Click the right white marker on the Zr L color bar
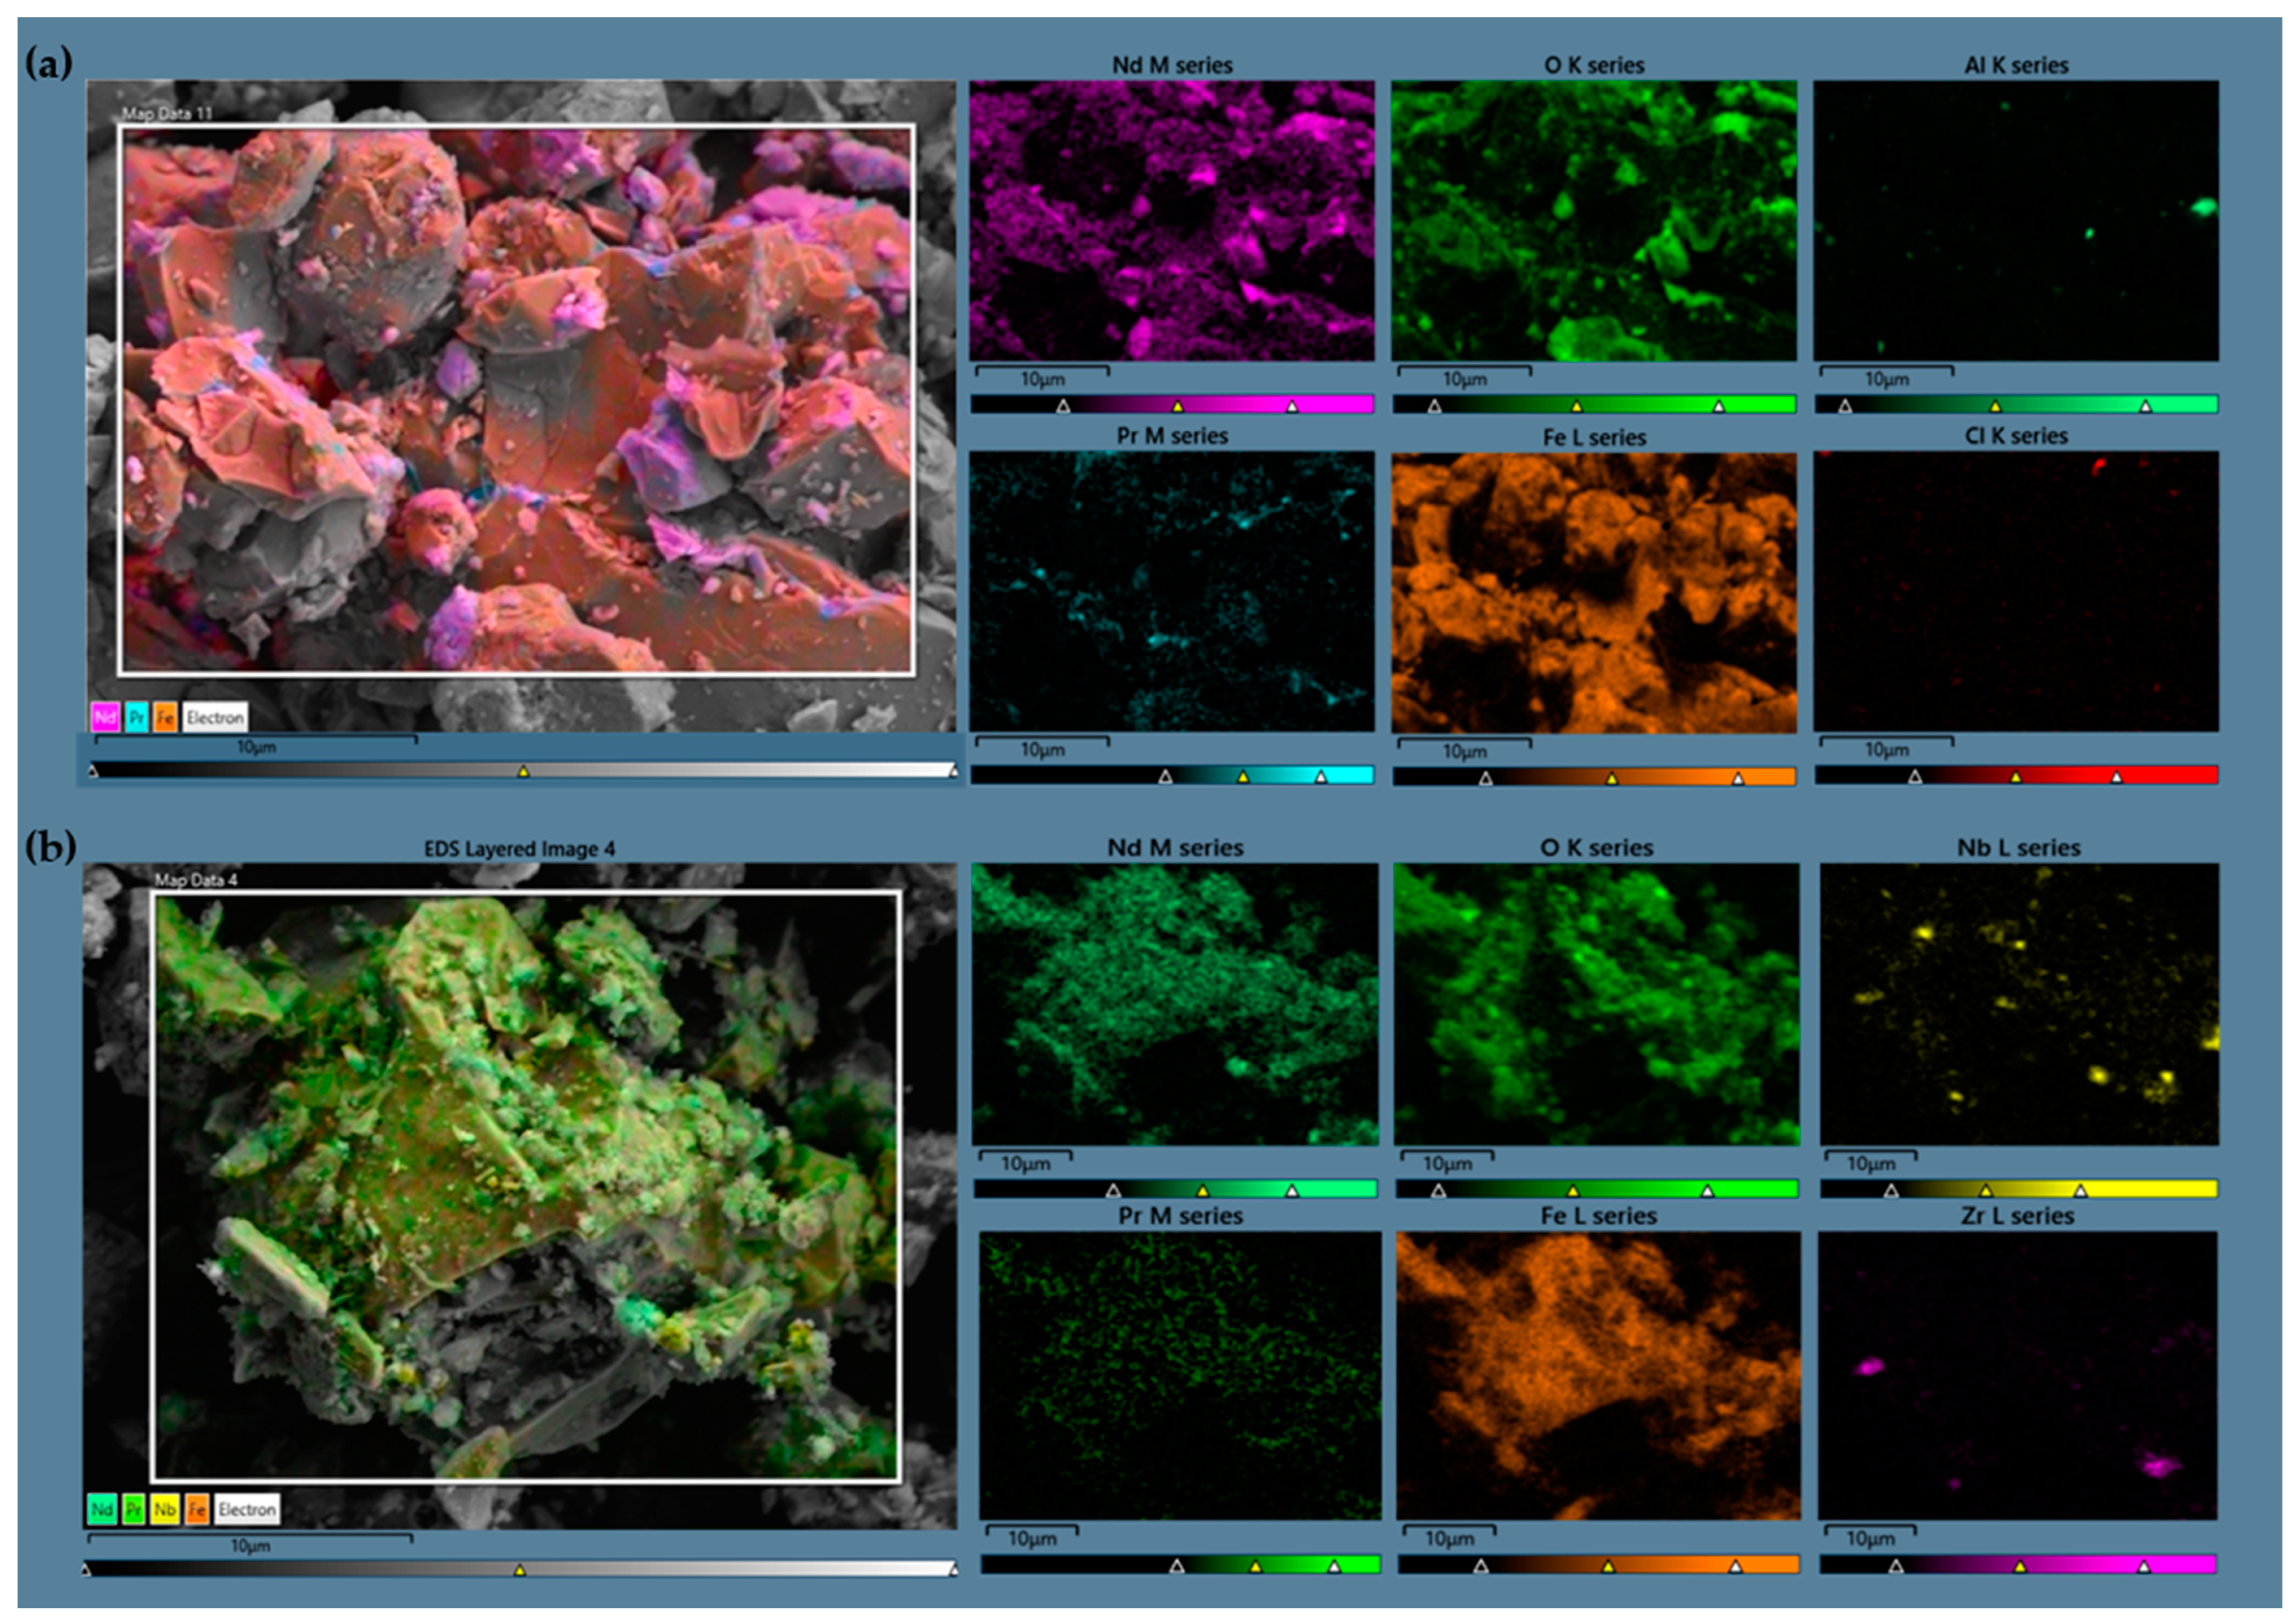The image size is (2296, 1624). [2143, 1567]
